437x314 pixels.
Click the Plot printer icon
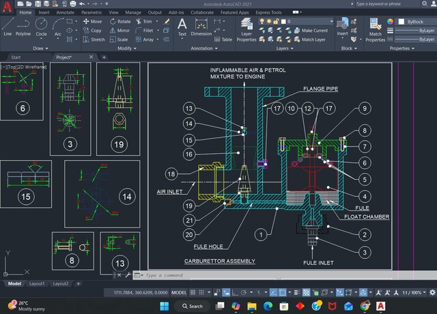73,4
